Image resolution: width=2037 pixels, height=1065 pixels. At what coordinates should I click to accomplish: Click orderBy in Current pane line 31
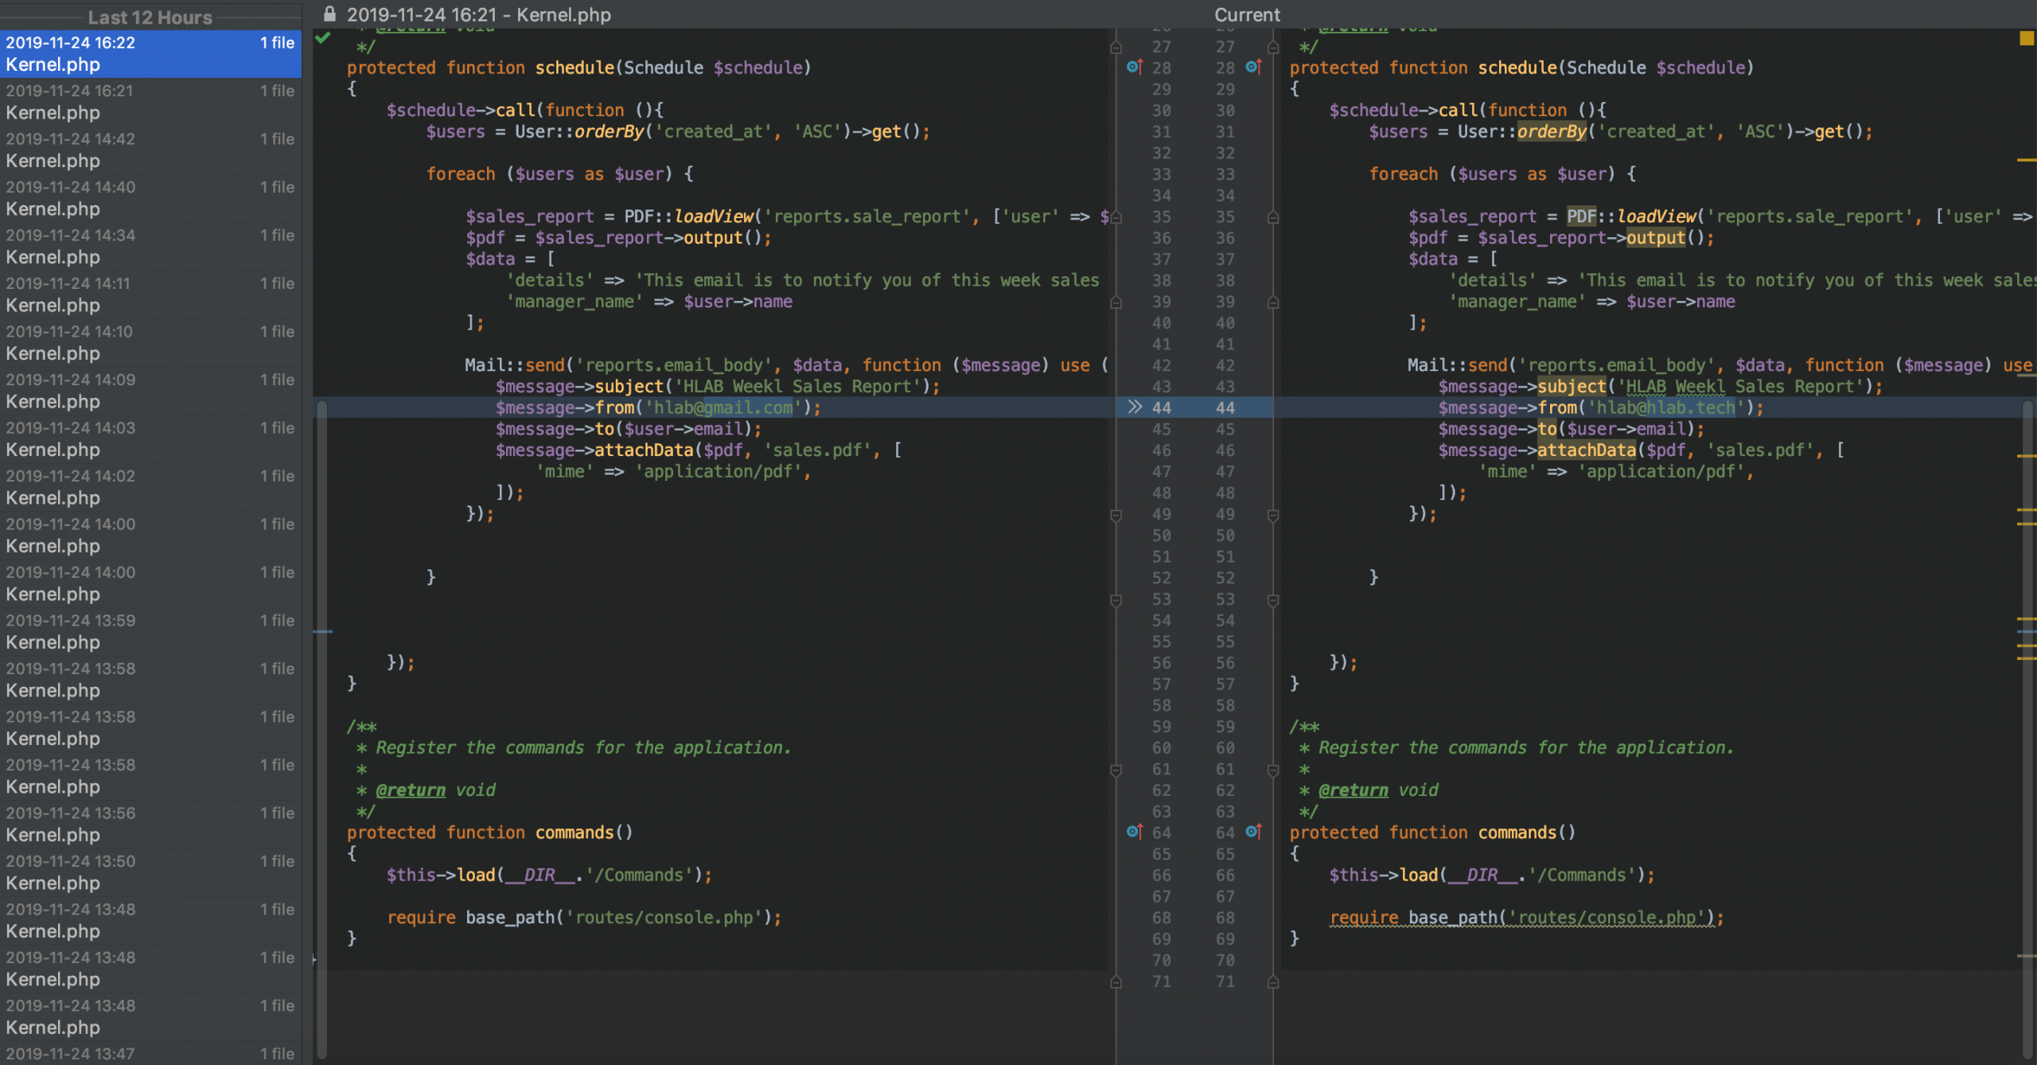(1552, 131)
